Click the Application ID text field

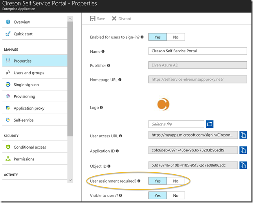pos(193,150)
